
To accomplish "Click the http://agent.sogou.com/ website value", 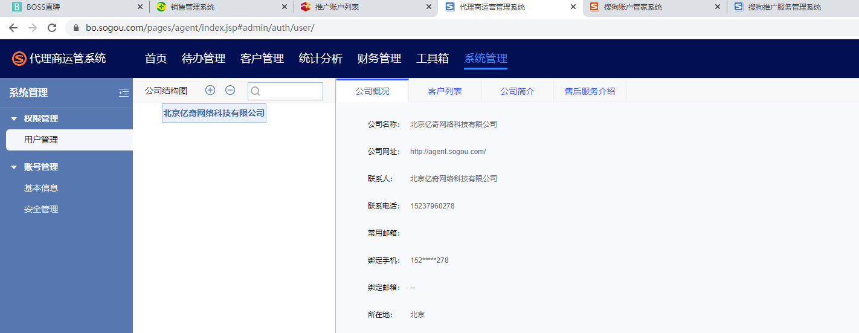I will click(448, 152).
